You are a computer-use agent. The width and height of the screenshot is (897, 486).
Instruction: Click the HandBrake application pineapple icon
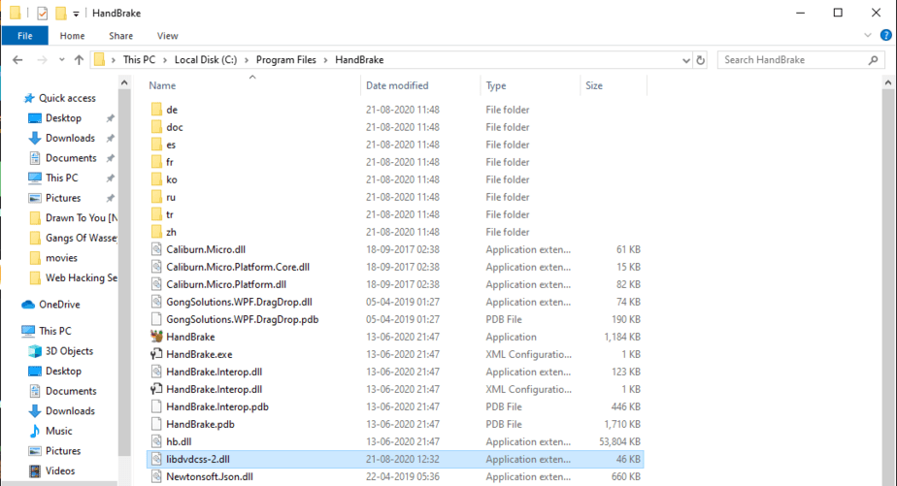click(x=157, y=337)
